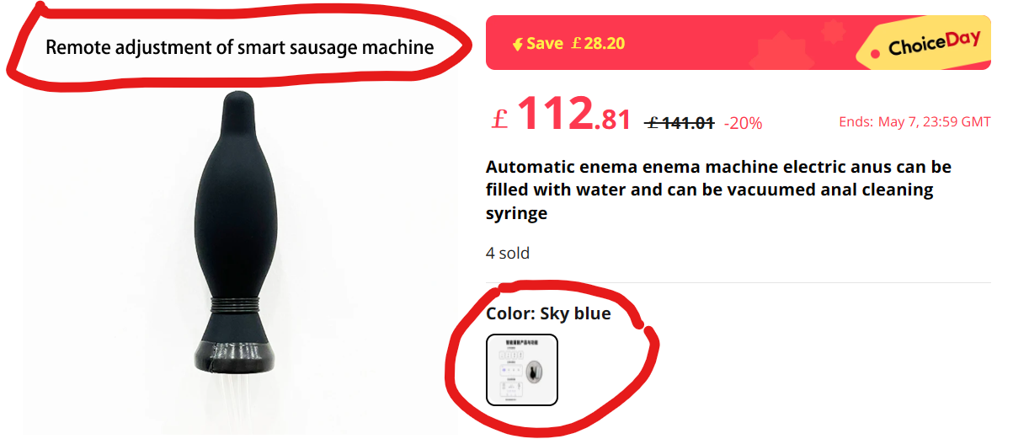Click the Remote adjustment image caption text

240,47
